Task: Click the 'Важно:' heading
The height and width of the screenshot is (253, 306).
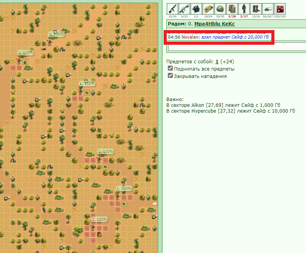Action: [x=175, y=100]
